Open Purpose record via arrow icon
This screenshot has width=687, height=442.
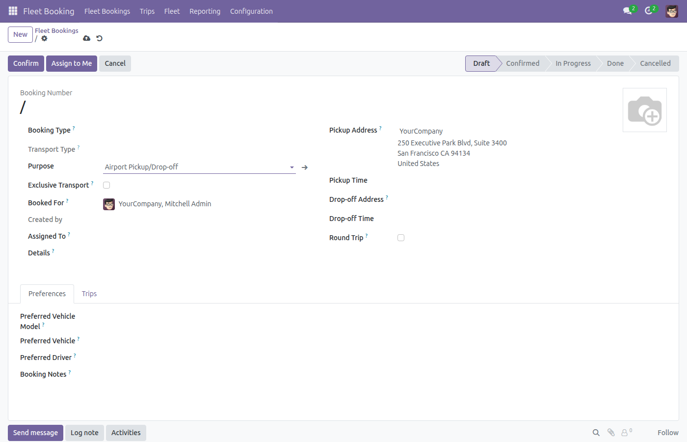[x=305, y=167]
